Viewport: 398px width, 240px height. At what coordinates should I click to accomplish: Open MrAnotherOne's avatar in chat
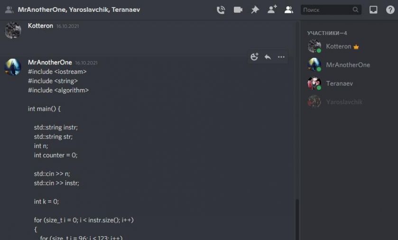pos(13,67)
